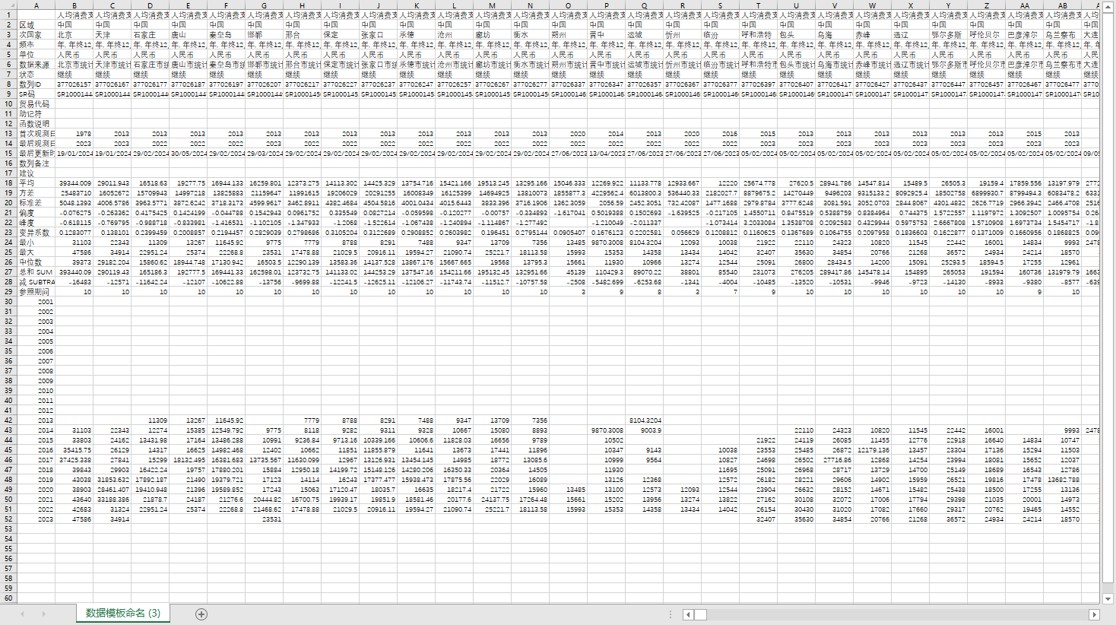The height and width of the screenshot is (625, 1116).
Task: Select the 区域 label cell
Action: [x=36, y=25]
